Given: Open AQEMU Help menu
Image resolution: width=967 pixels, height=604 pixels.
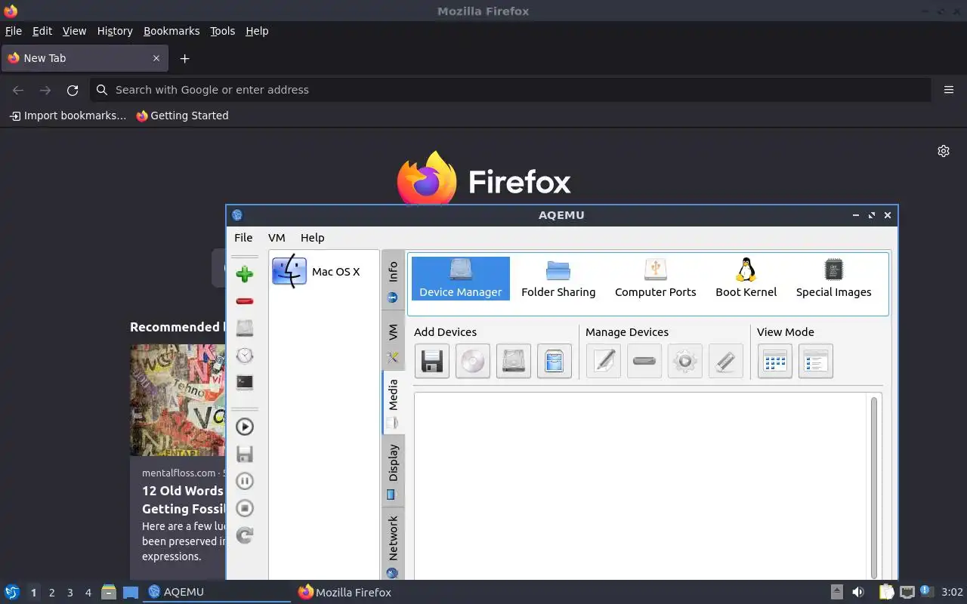Looking at the screenshot, I should 312,237.
